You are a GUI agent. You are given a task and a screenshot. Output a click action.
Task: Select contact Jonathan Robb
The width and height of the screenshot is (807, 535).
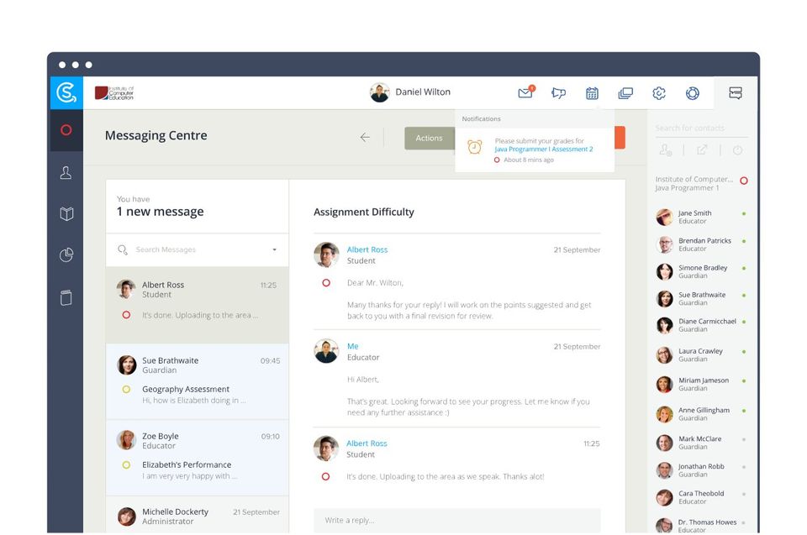702,470
